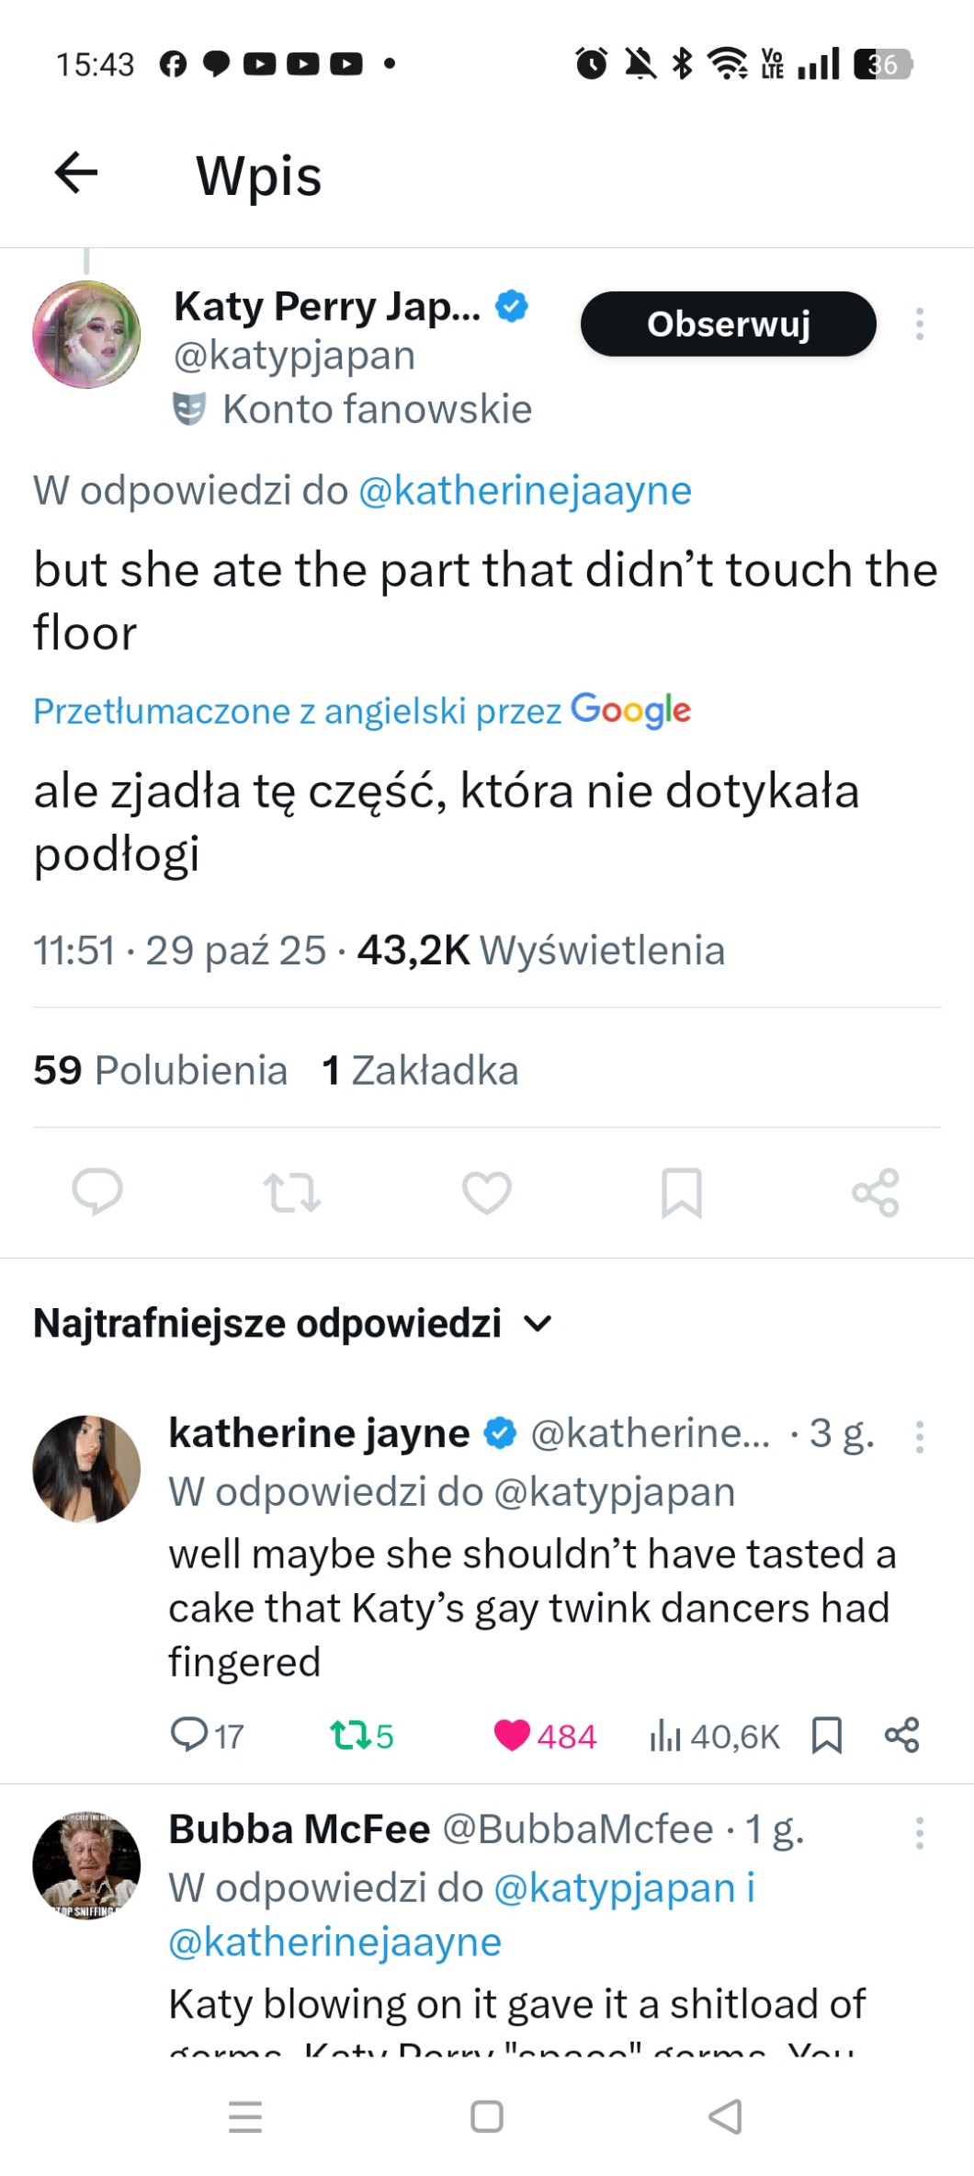Follow the account with Obserwuj button
The width and height of the screenshot is (974, 2176).
(728, 324)
